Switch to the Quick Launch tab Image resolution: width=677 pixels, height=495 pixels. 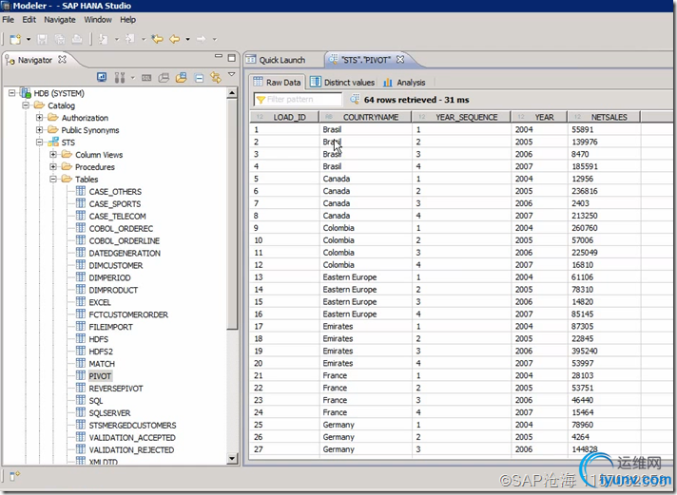282,60
